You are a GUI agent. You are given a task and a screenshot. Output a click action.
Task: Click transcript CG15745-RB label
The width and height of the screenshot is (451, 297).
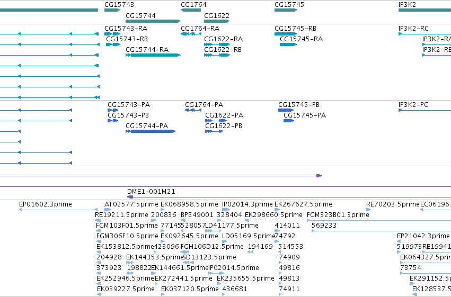click(295, 29)
